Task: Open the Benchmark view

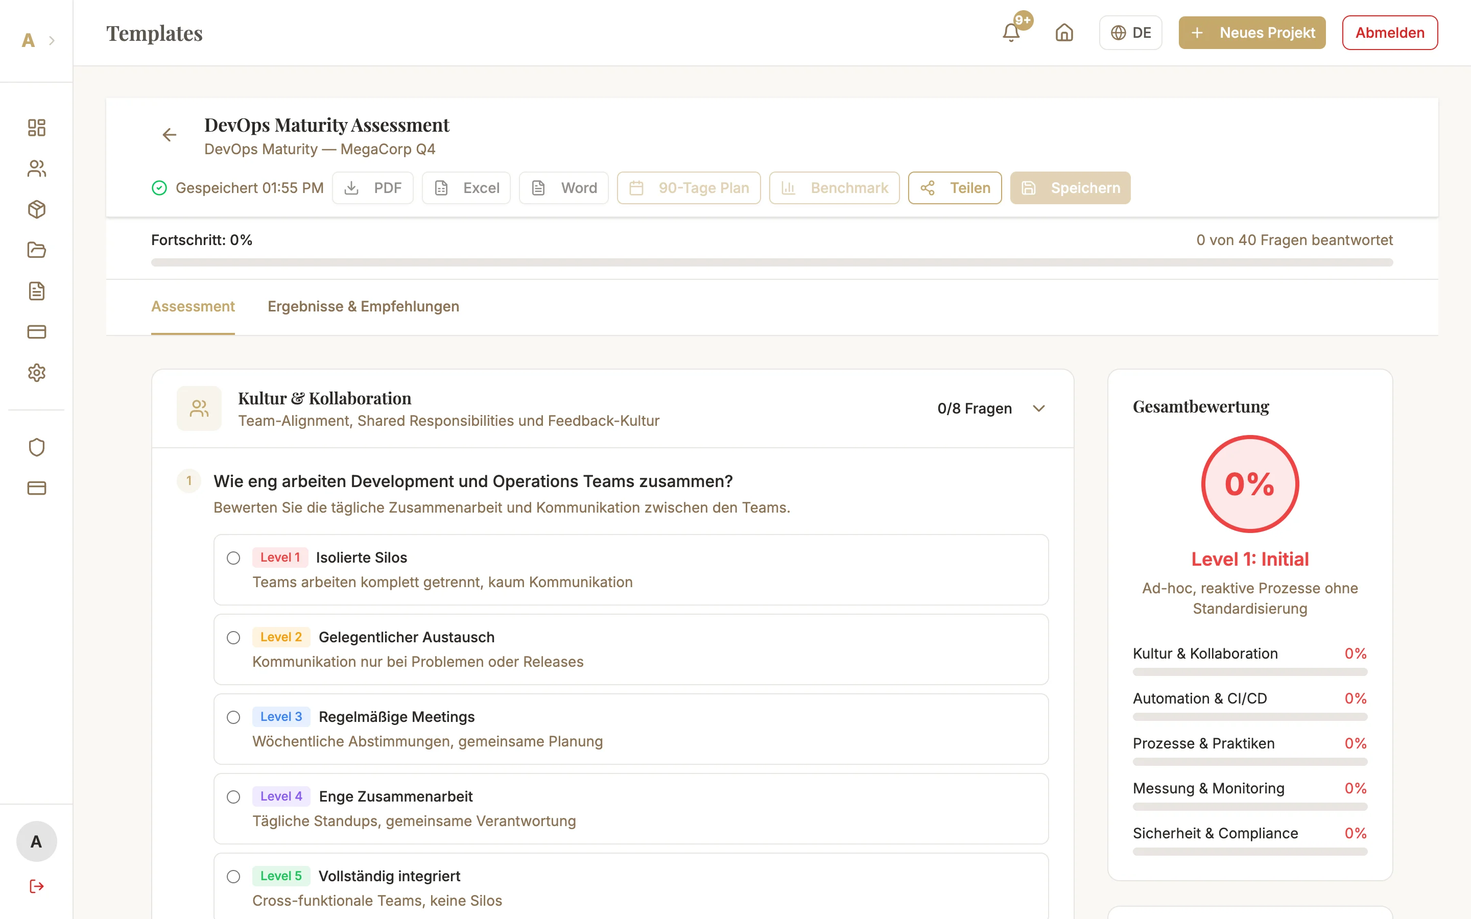Action: click(834, 188)
